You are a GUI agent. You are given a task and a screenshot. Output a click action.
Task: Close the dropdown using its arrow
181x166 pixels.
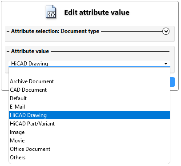[166, 64]
